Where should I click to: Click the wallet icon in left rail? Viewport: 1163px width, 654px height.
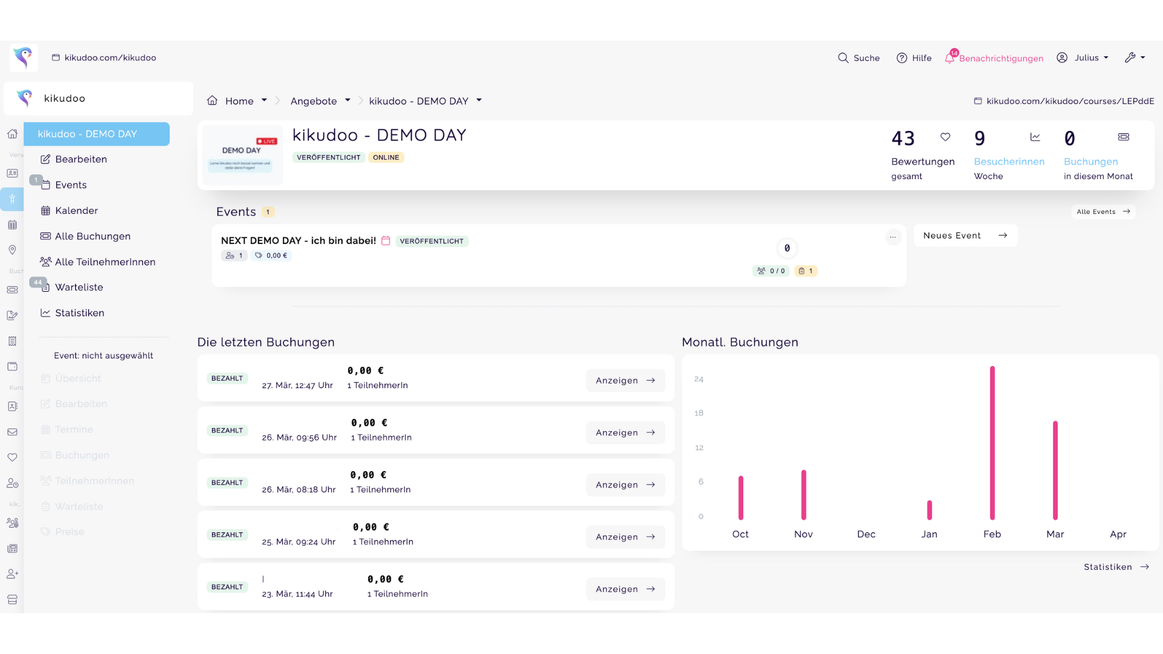12,366
